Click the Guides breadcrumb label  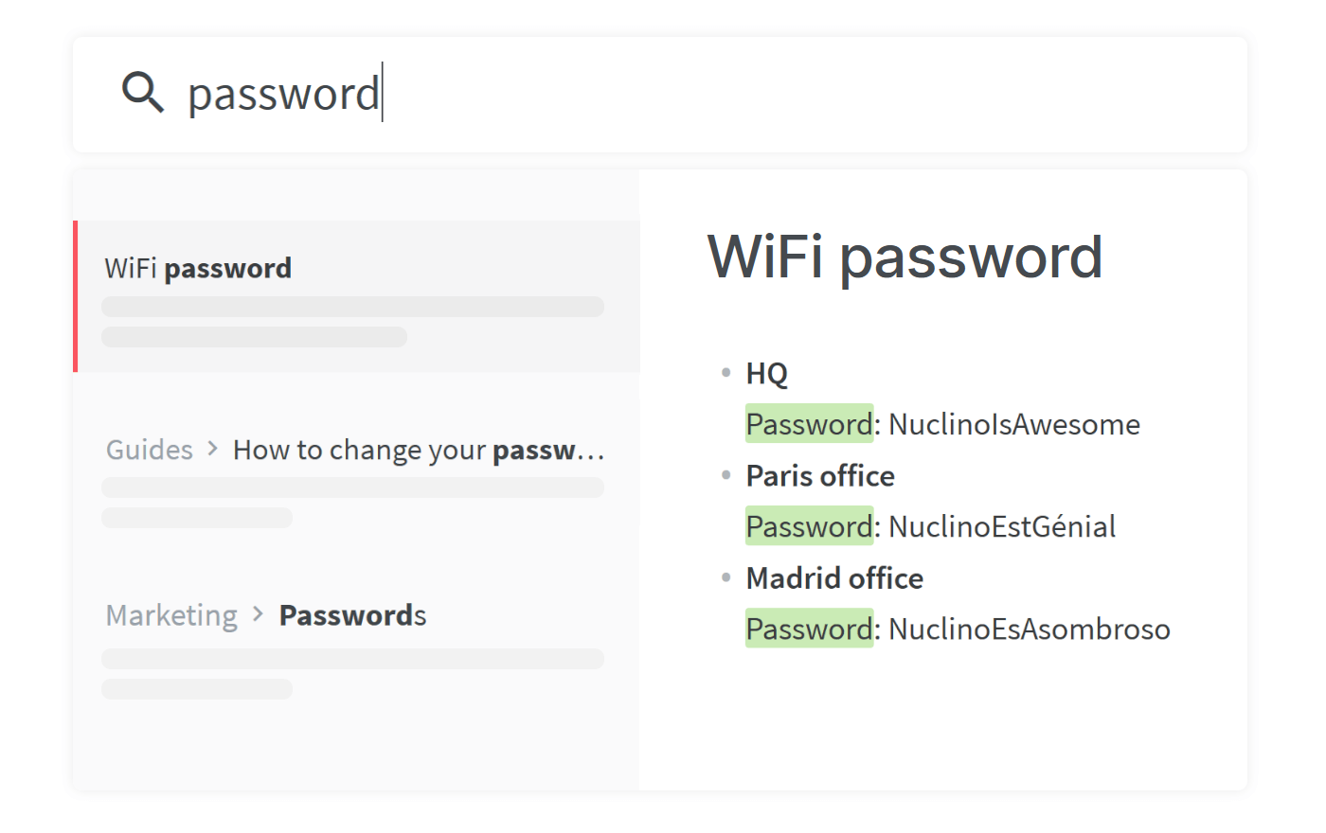click(x=149, y=450)
